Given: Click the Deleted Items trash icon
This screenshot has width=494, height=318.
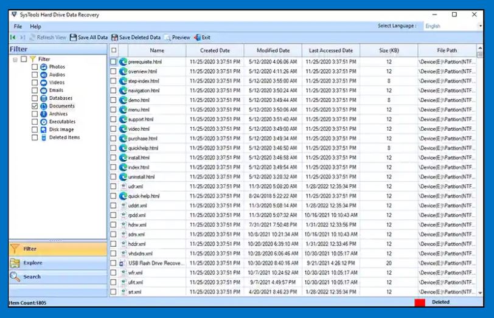Looking at the screenshot, I should [x=44, y=137].
